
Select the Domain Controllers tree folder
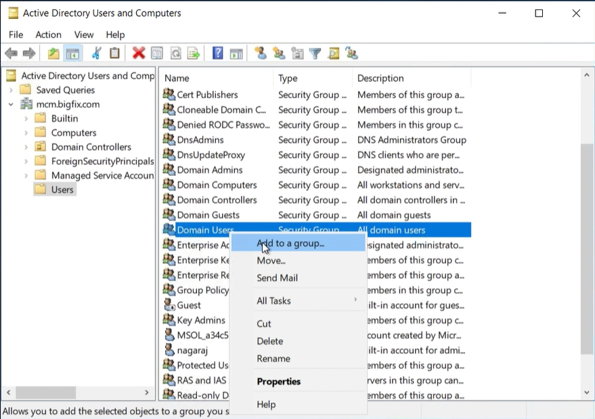pos(91,147)
